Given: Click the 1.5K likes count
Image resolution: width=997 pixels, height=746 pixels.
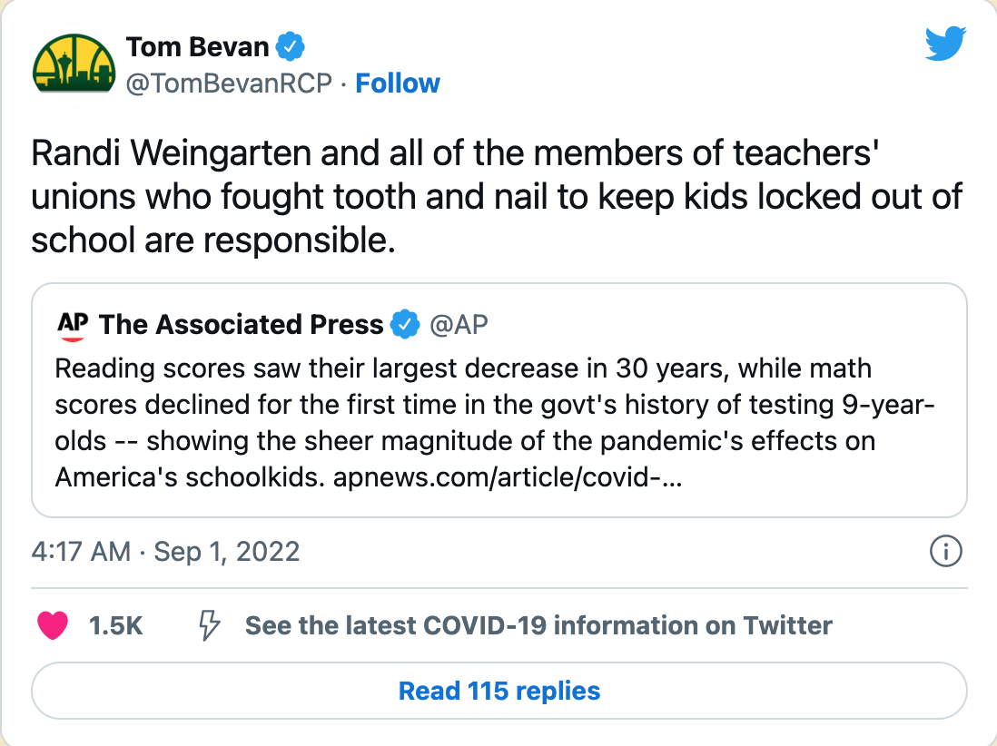Looking at the screenshot, I should pyautogui.click(x=115, y=626).
